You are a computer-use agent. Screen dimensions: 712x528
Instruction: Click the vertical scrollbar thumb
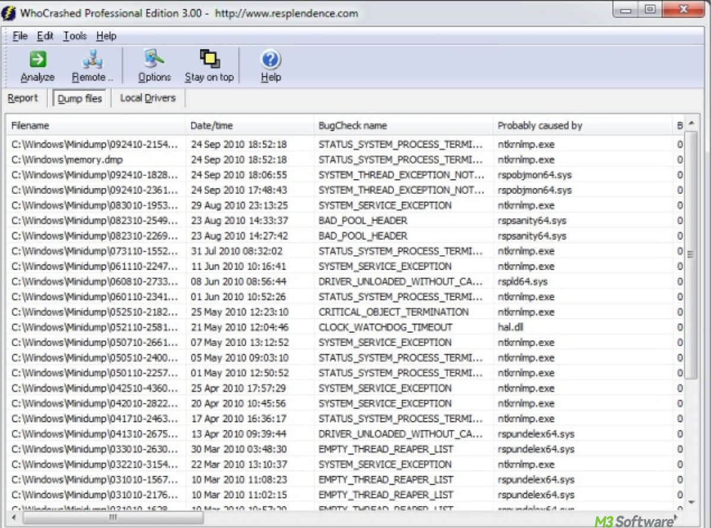click(x=691, y=255)
